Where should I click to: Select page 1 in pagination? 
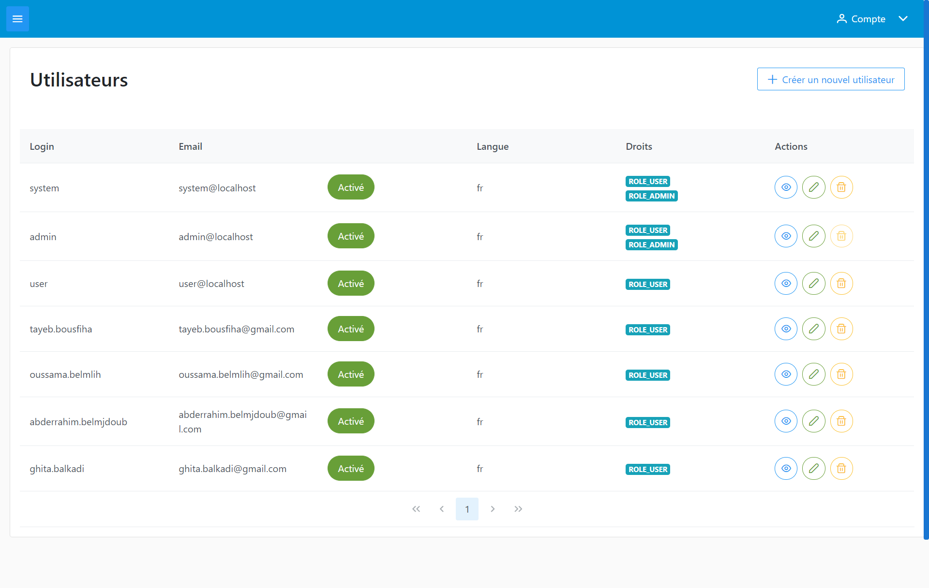(x=467, y=509)
